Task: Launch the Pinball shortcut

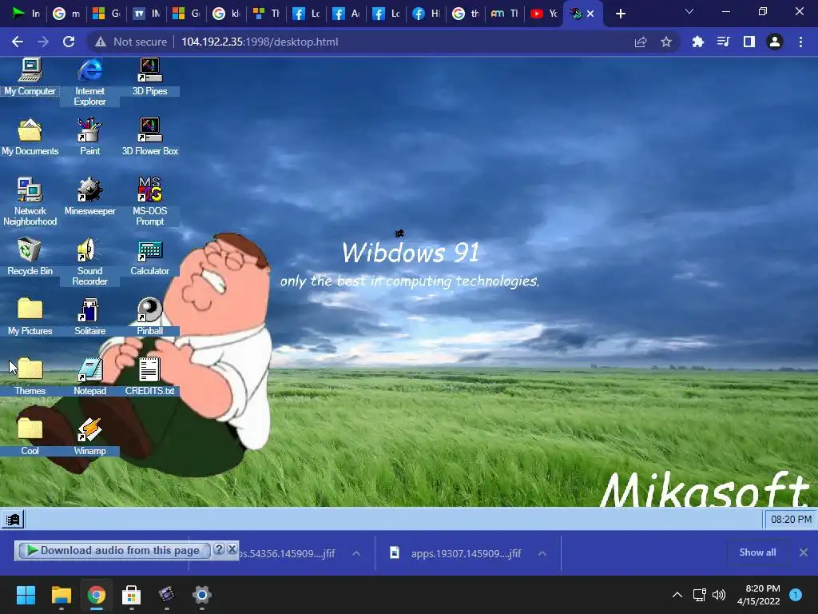Action: (x=149, y=317)
